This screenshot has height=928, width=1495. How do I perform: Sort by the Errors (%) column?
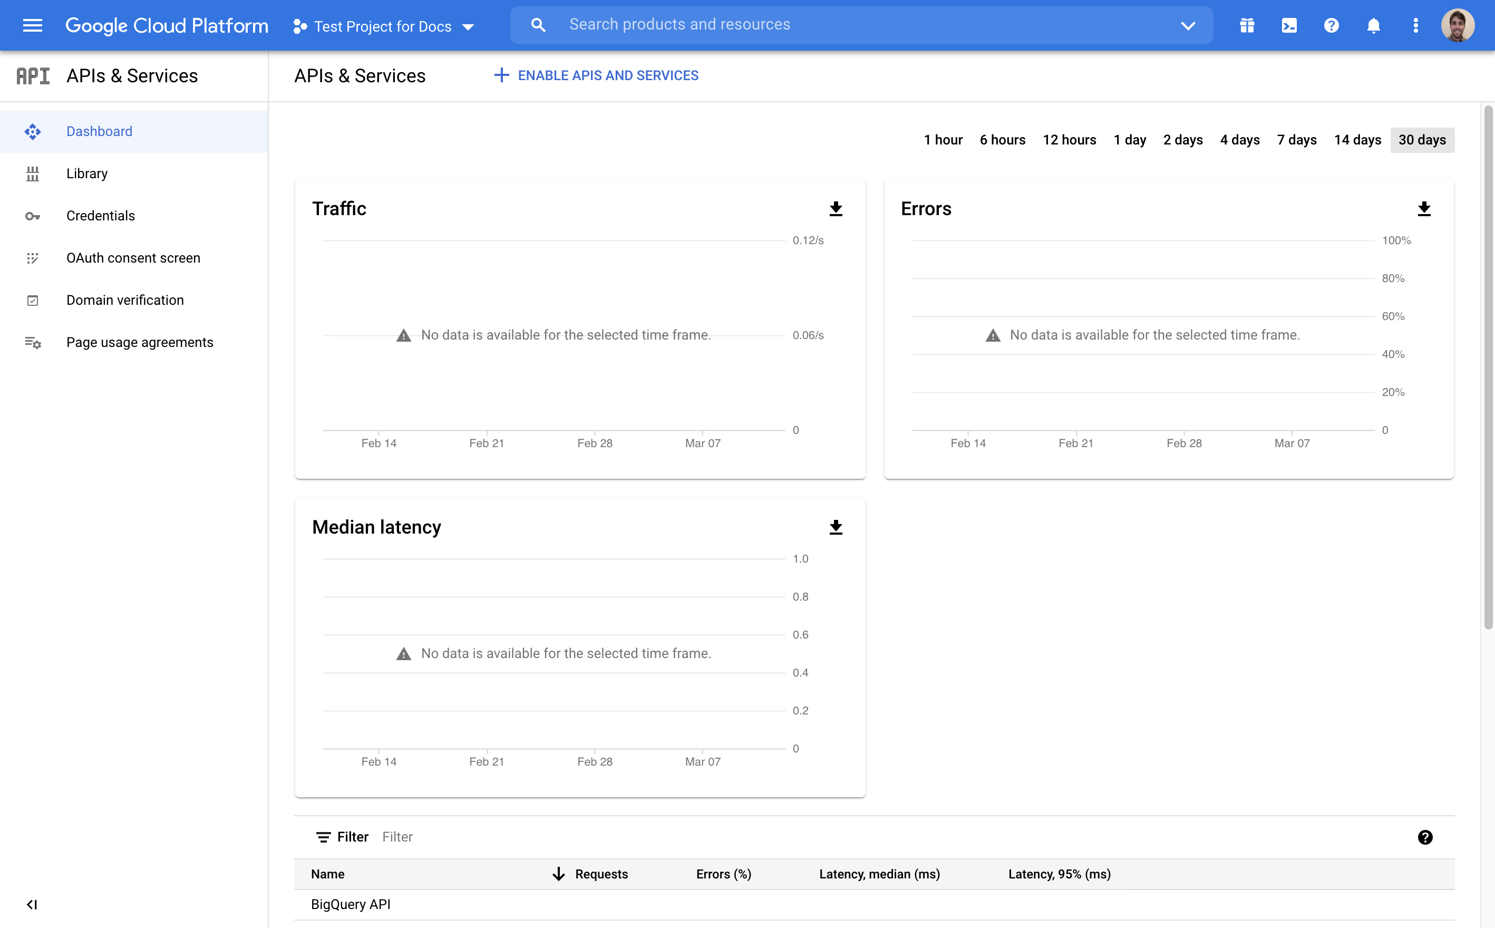723,874
